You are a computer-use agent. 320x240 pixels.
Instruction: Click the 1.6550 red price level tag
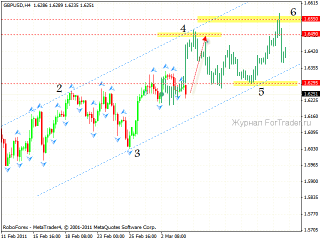click(310, 18)
